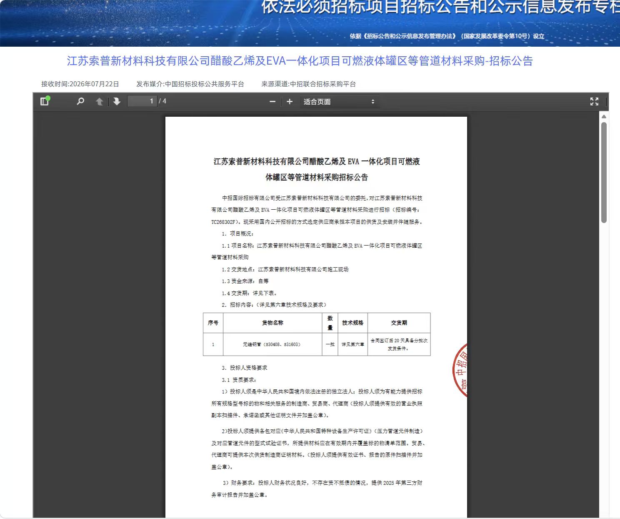Click the 招标公告 page title heading
This screenshot has width=620, height=519.
pyautogui.click(x=300, y=61)
